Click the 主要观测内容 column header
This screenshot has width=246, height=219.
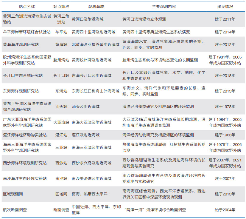164,7
